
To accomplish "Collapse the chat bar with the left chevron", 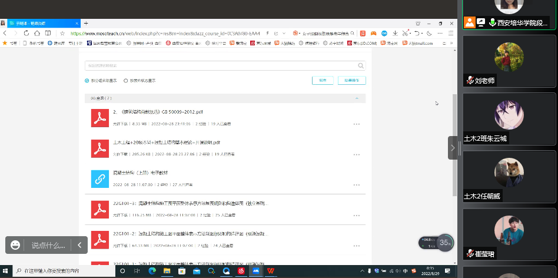I will [80, 245].
